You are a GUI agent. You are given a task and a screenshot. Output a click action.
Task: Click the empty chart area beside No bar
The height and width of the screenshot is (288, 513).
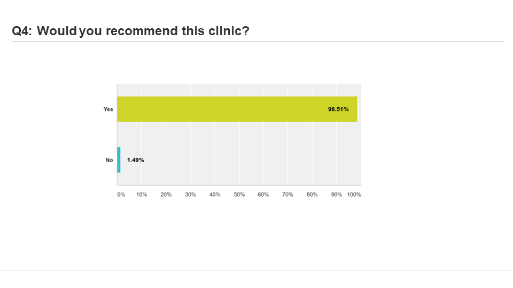tap(252, 160)
